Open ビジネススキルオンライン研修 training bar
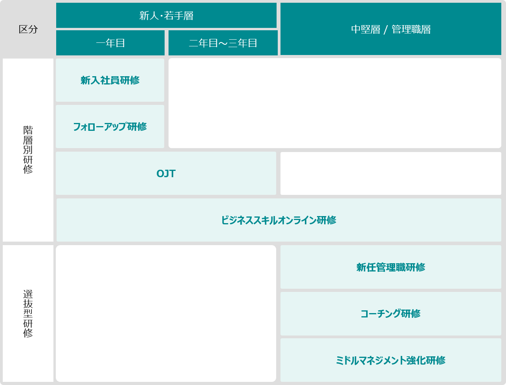 pos(279,220)
